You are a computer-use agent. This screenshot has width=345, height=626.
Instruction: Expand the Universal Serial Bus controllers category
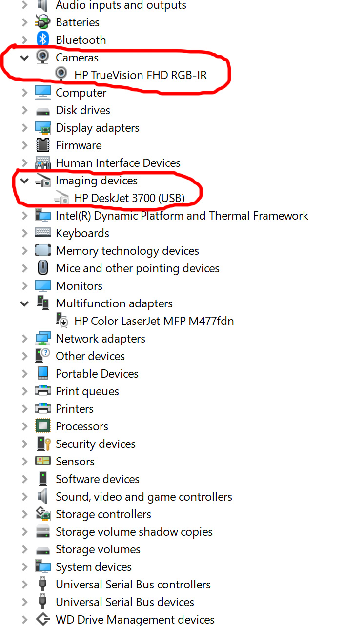(24, 584)
